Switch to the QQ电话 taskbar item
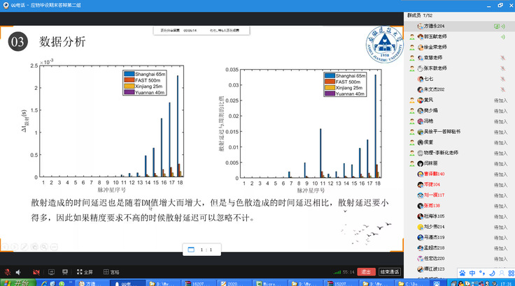515x286 pixels. (x=129, y=283)
